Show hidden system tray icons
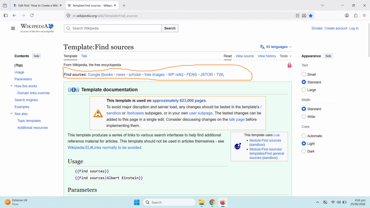 [x=318, y=202]
